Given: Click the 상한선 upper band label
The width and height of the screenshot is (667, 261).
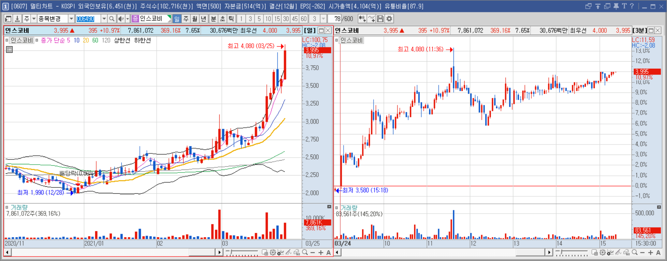Looking at the screenshot, I should coord(122,40).
